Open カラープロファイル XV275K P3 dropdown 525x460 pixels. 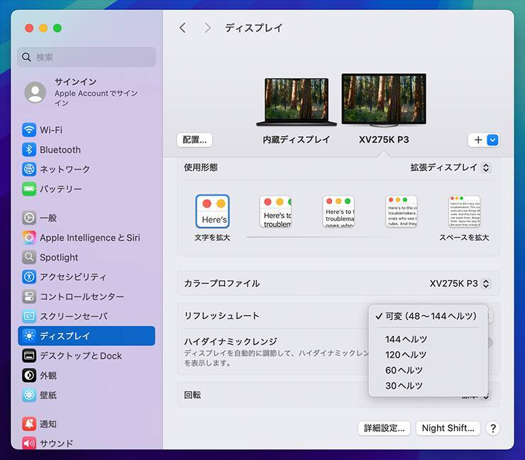(459, 284)
